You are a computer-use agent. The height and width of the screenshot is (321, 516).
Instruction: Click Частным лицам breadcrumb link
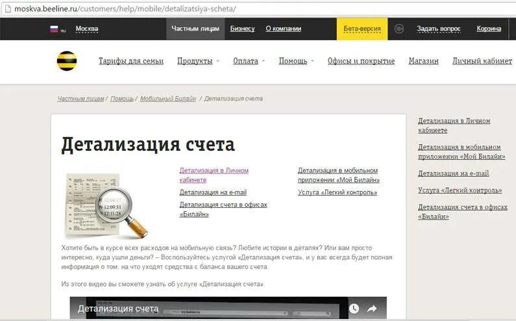pyautogui.click(x=80, y=99)
